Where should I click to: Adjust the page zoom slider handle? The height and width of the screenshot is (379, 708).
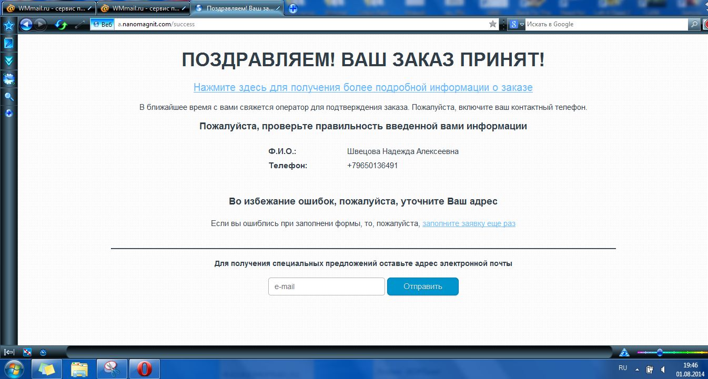tap(660, 352)
